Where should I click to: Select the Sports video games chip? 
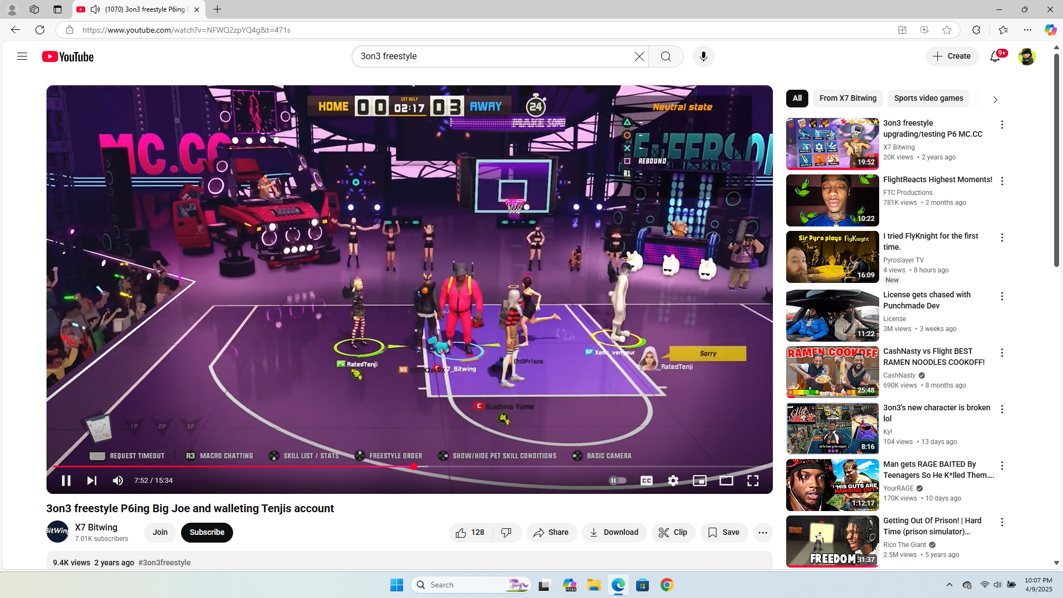pos(928,99)
